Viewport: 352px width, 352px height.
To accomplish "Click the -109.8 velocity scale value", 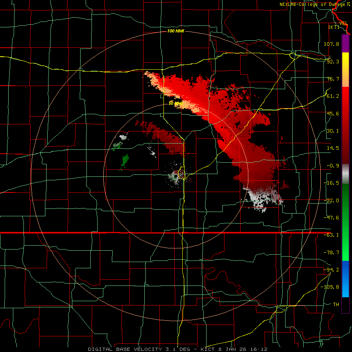I will click(330, 287).
